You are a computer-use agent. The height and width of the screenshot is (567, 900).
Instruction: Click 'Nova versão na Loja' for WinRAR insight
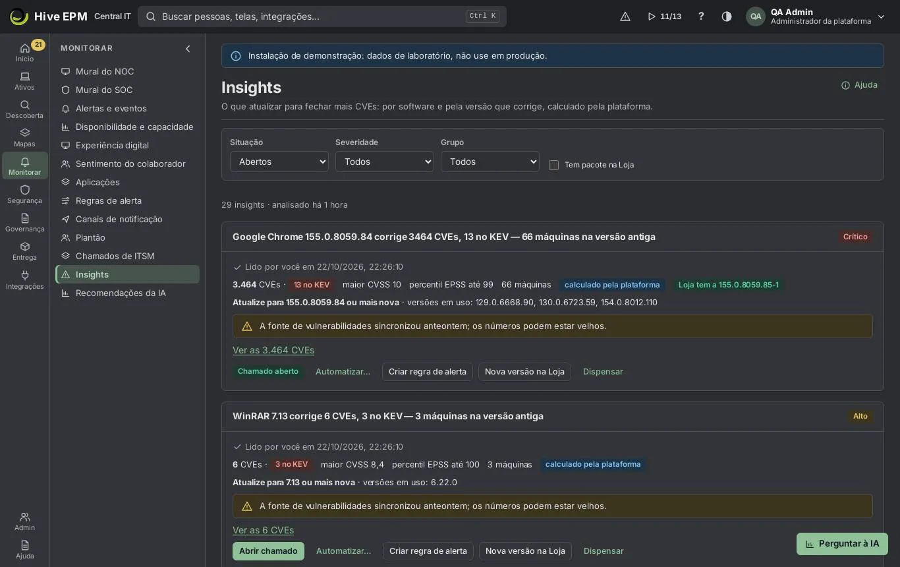click(x=525, y=551)
